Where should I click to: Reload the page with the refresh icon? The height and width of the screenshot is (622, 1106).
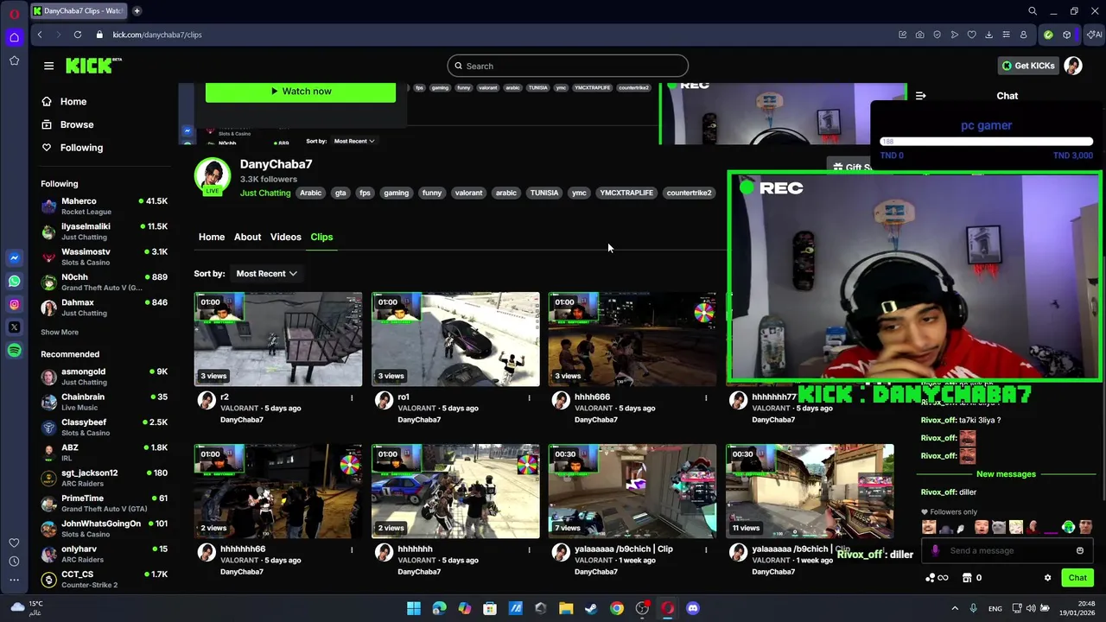click(78, 35)
